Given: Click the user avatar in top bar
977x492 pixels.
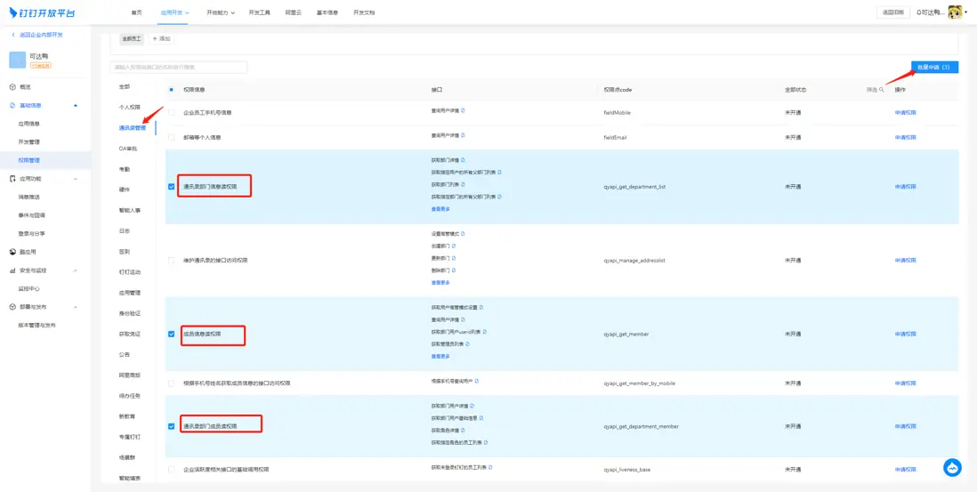Looking at the screenshot, I should 956,12.
